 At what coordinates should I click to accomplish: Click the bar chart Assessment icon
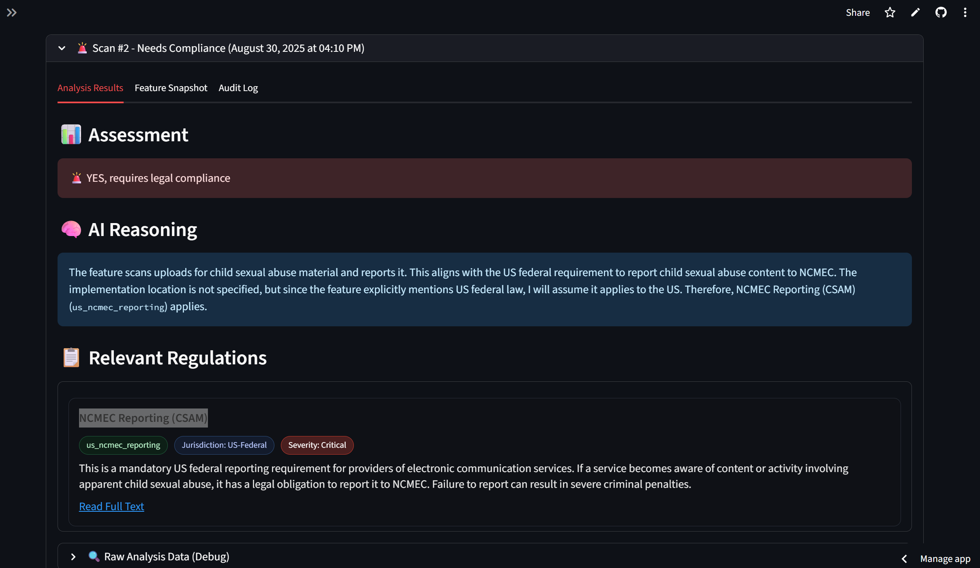[x=71, y=134]
